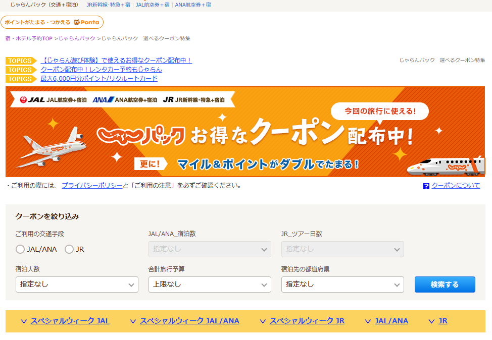Screen dimensions: 492x340
Task: Click the クーポンを絞り込み heading
Action: point(47,216)
